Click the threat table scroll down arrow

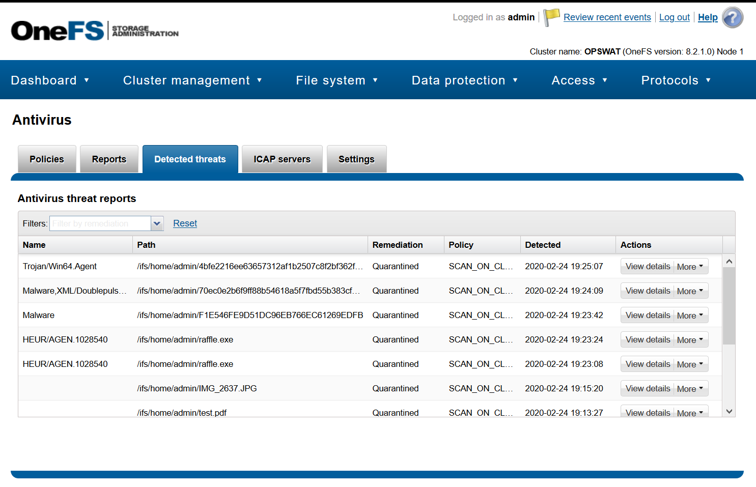[x=729, y=411]
